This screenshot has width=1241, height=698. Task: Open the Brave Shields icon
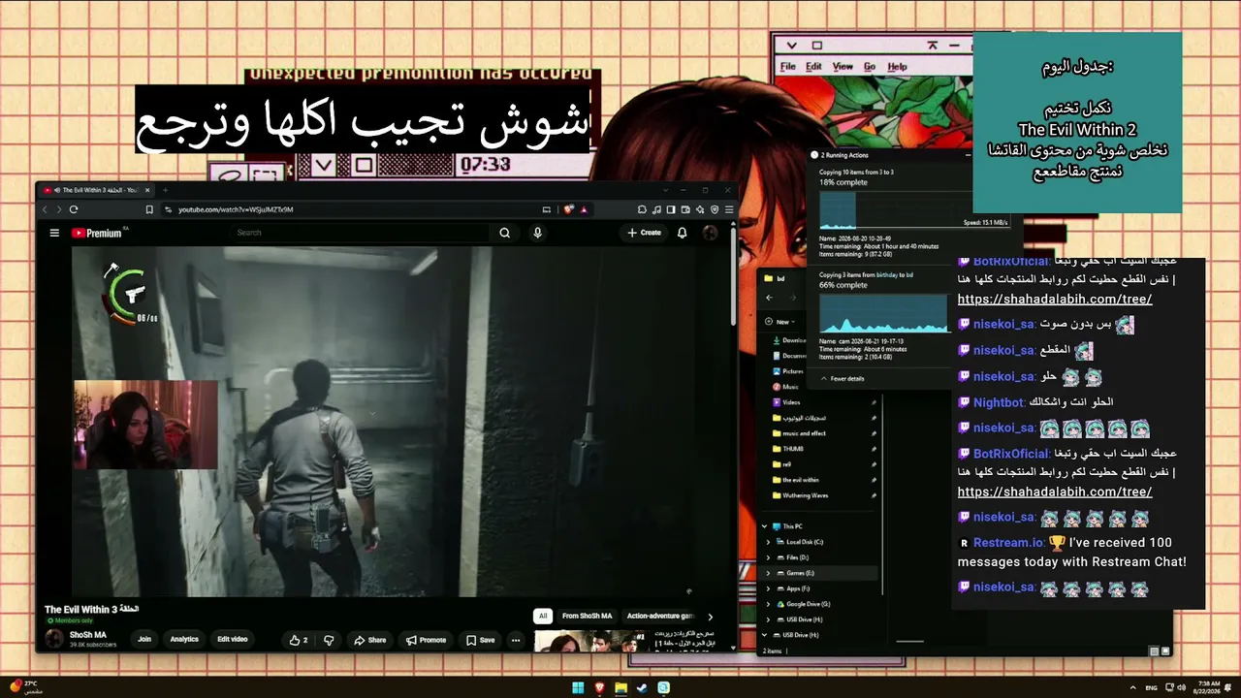pyautogui.click(x=569, y=209)
